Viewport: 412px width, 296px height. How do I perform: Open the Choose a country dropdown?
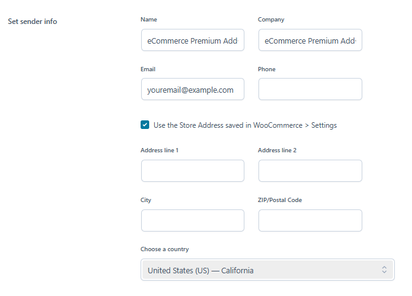pyautogui.click(x=267, y=270)
